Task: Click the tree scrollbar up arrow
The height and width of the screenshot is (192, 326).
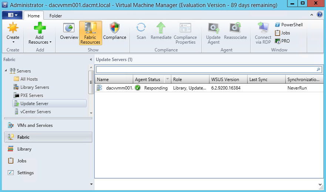Action: [x=91, y=67]
